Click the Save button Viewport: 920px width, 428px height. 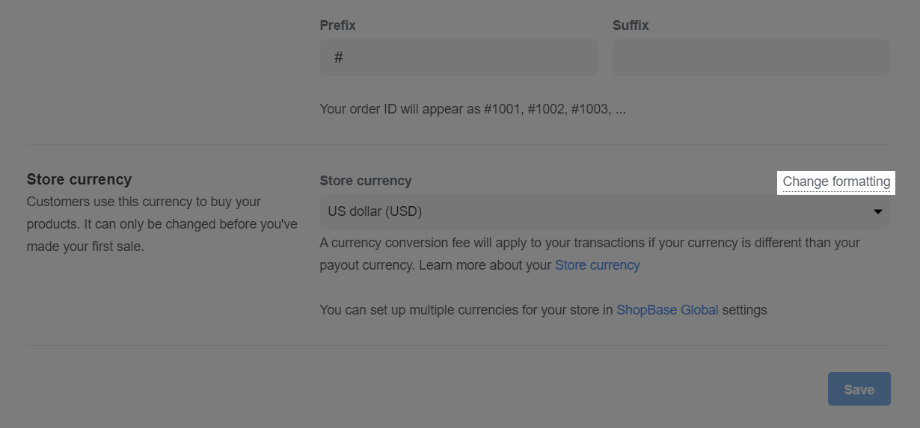tap(859, 389)
